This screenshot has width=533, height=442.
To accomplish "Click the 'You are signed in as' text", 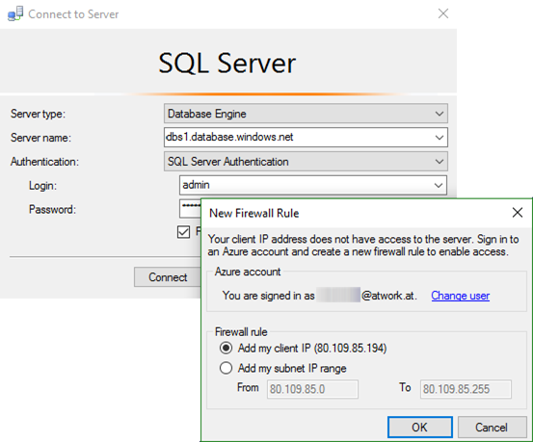I will pyautogui.click(x=269, y=296).
